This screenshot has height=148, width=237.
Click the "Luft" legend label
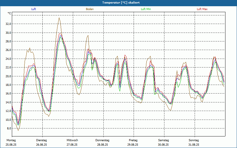click(x=34, y=9)
